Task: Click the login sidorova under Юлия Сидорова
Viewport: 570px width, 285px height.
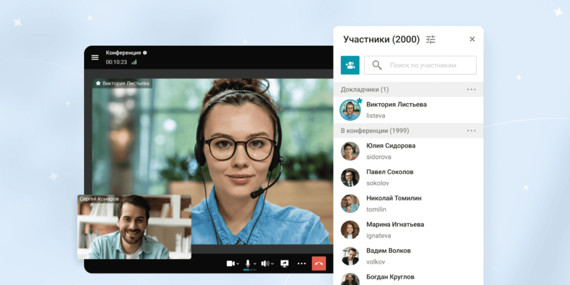Action: click(379, 157)
